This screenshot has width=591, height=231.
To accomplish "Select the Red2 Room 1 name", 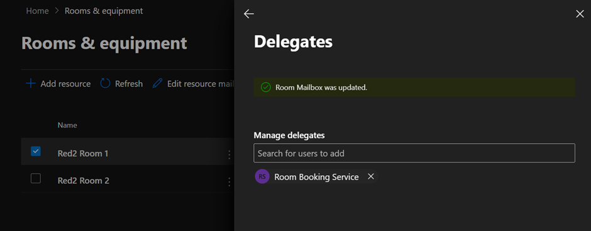I will click(x=83, y=154).
